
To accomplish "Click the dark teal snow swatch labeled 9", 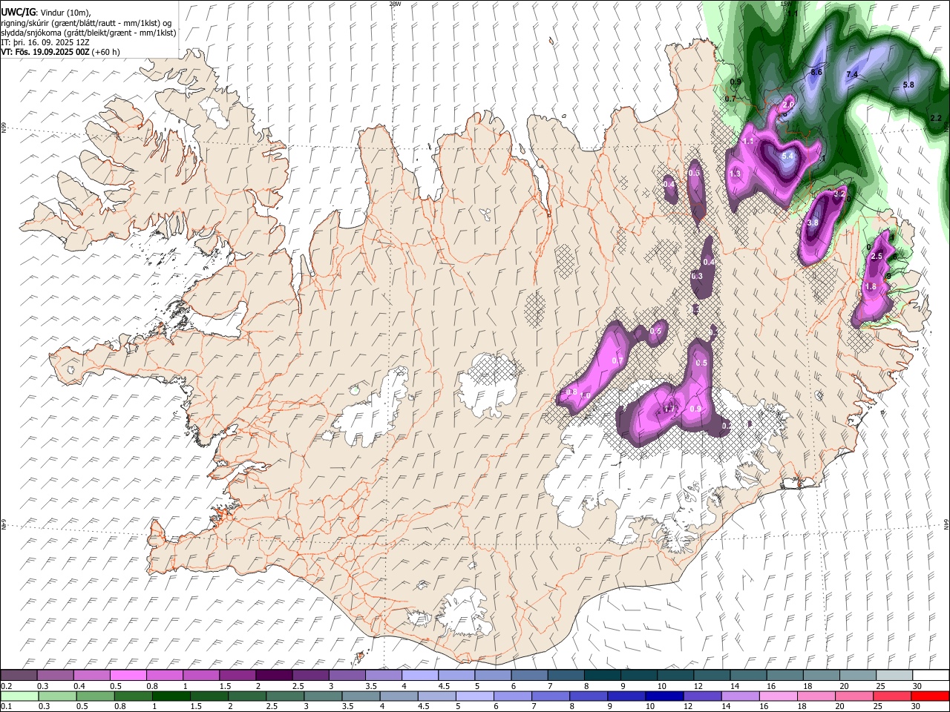I will click(639, 675).
